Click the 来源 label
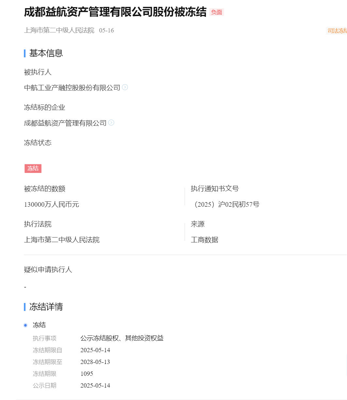 pyautogui.click(x=198, y=224)
